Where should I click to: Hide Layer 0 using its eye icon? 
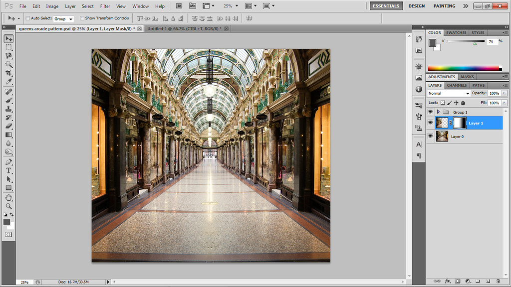pyautogui.click(x=430, y=136)
